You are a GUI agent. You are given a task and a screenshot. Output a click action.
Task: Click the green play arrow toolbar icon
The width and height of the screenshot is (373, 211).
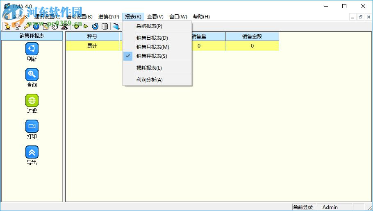(x=86, y=26)
